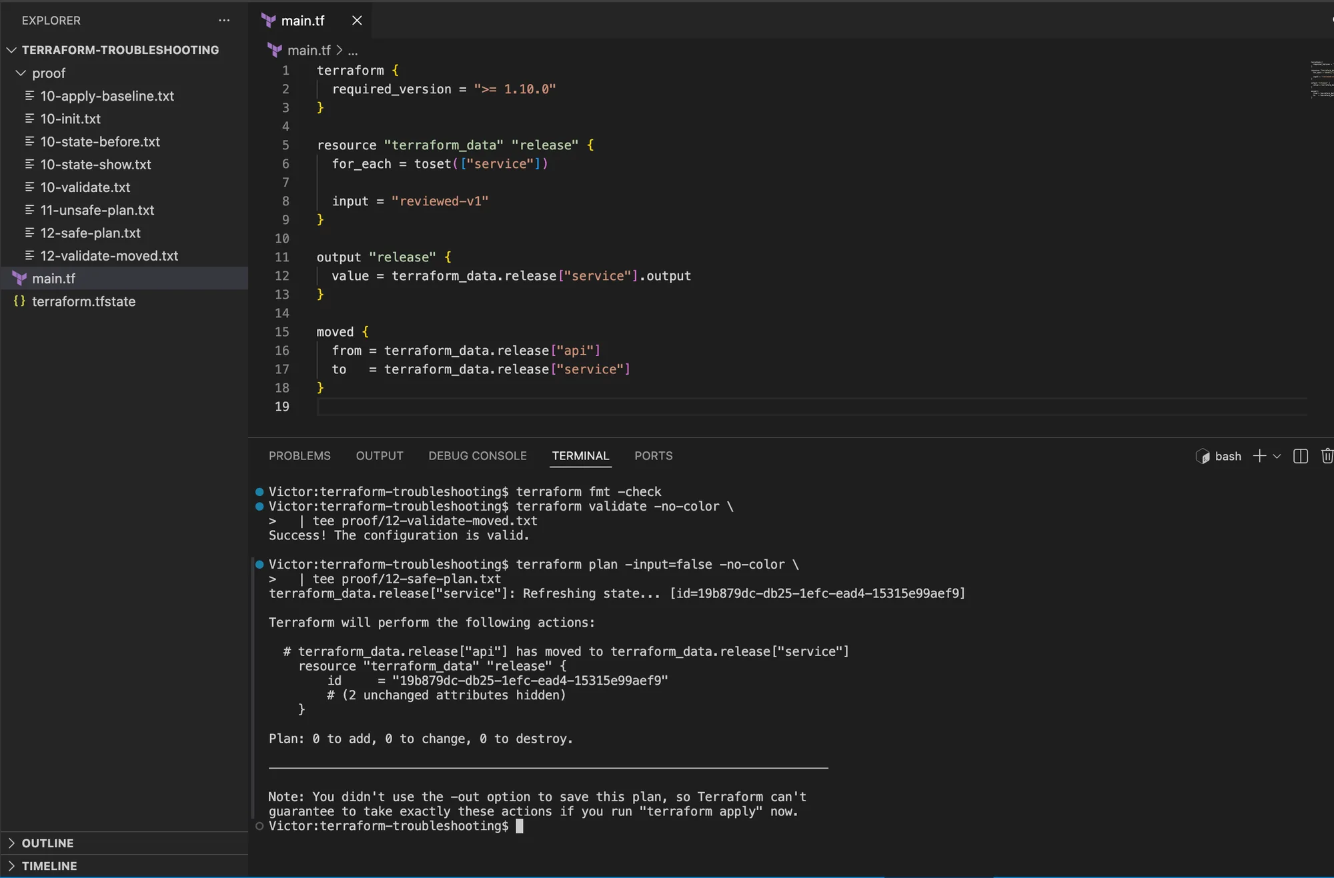Image resolution: width=1334 pixels, height=878 pixels.
Task: Split the terminal panel
Action: point(1301,456)
